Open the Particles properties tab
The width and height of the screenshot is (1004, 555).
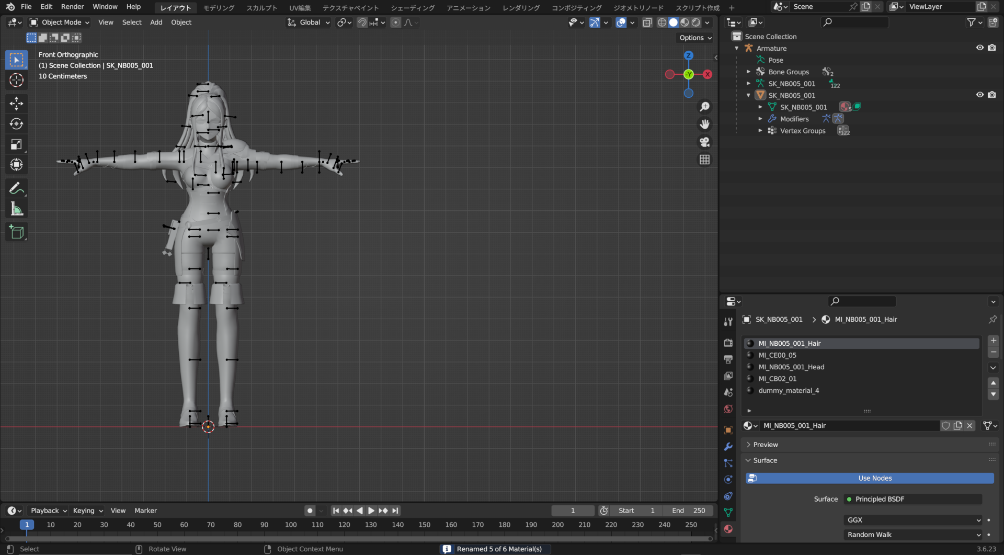coord(728,463)
